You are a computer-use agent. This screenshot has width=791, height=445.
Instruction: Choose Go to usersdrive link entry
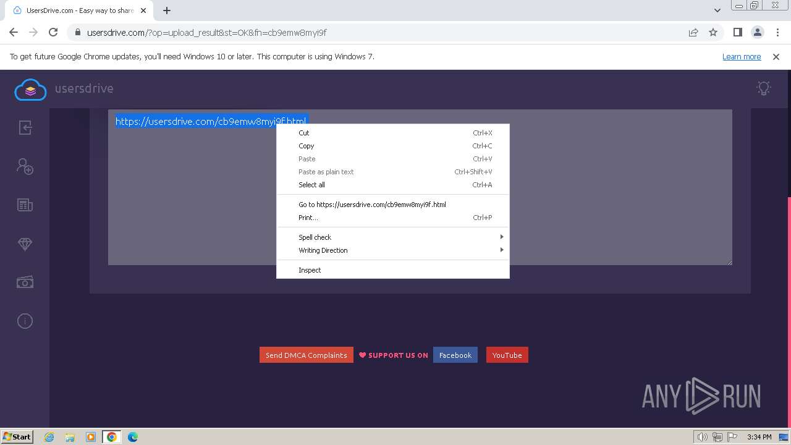[393, 205]
